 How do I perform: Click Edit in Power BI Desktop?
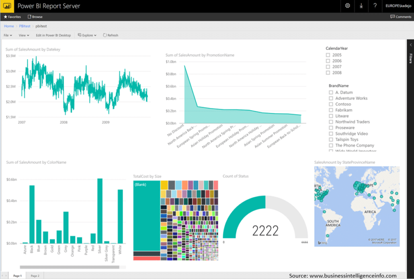pyautogui.click(x=54, y=35)
